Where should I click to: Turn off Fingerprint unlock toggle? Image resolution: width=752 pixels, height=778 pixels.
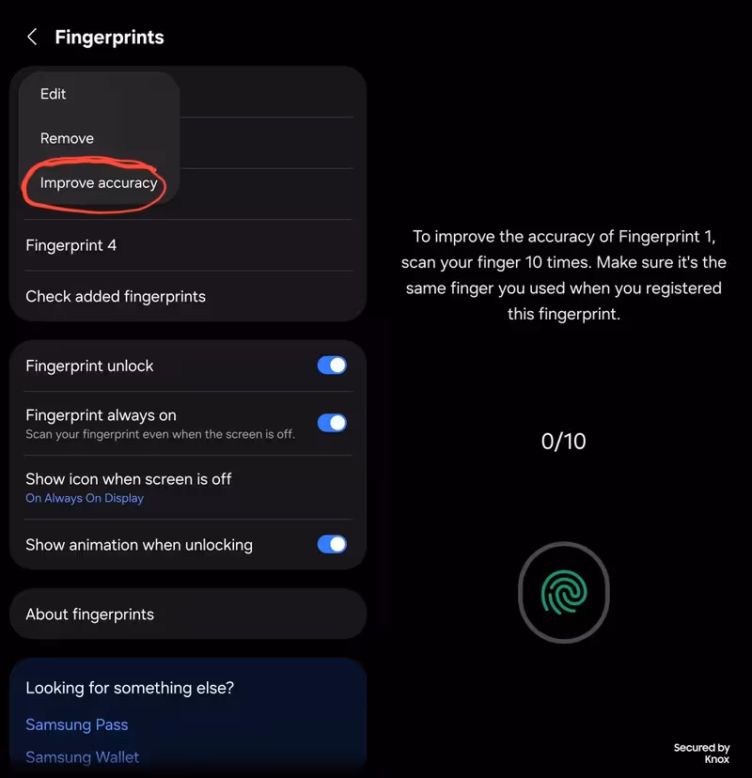(x=332, y=366)
